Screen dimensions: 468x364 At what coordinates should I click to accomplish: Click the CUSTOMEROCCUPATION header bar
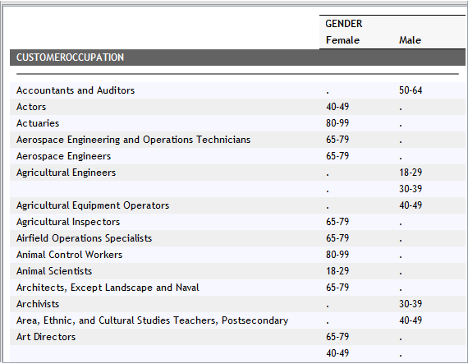coord(237,58)
